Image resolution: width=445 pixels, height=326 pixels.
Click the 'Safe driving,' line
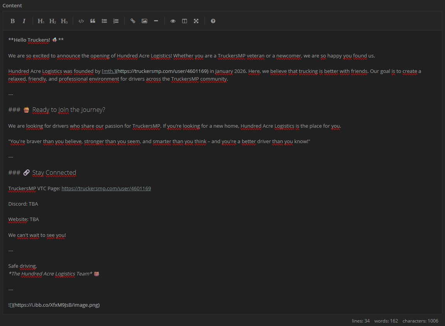click(x=22, y=266)
